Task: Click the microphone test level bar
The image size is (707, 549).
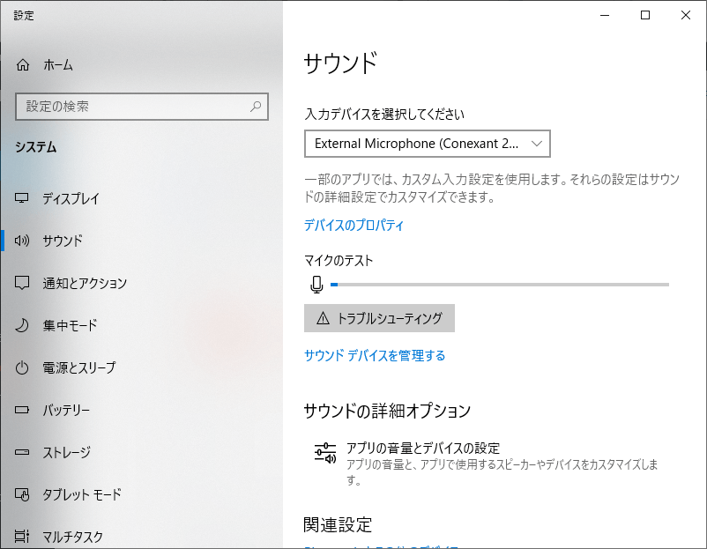Action: (x=499, y=285)
